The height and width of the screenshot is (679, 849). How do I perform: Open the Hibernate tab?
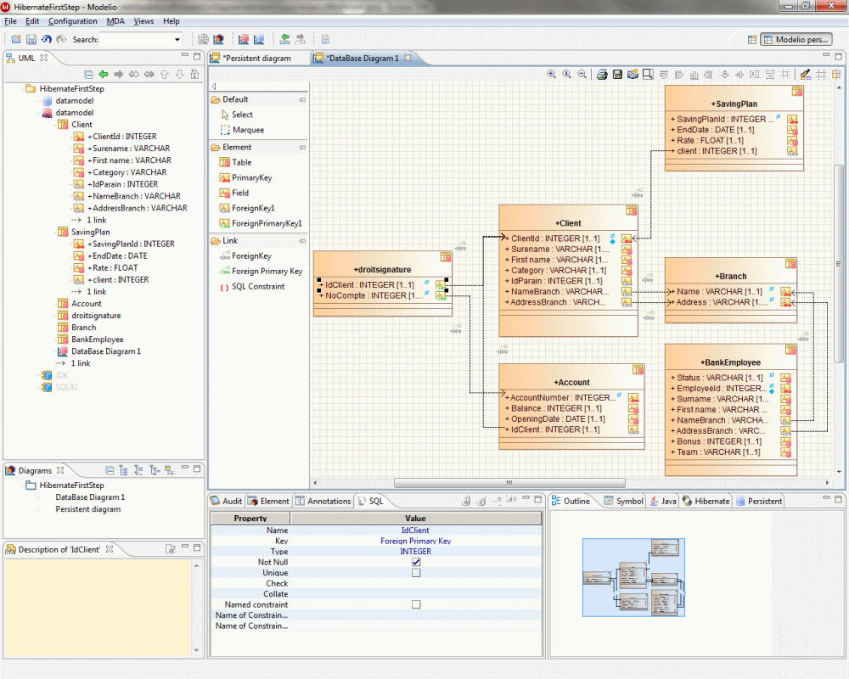pos(706,502)
